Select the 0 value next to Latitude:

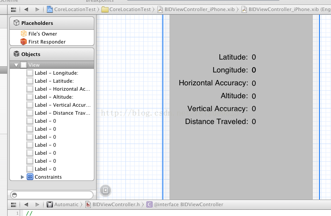coord(254,57)
